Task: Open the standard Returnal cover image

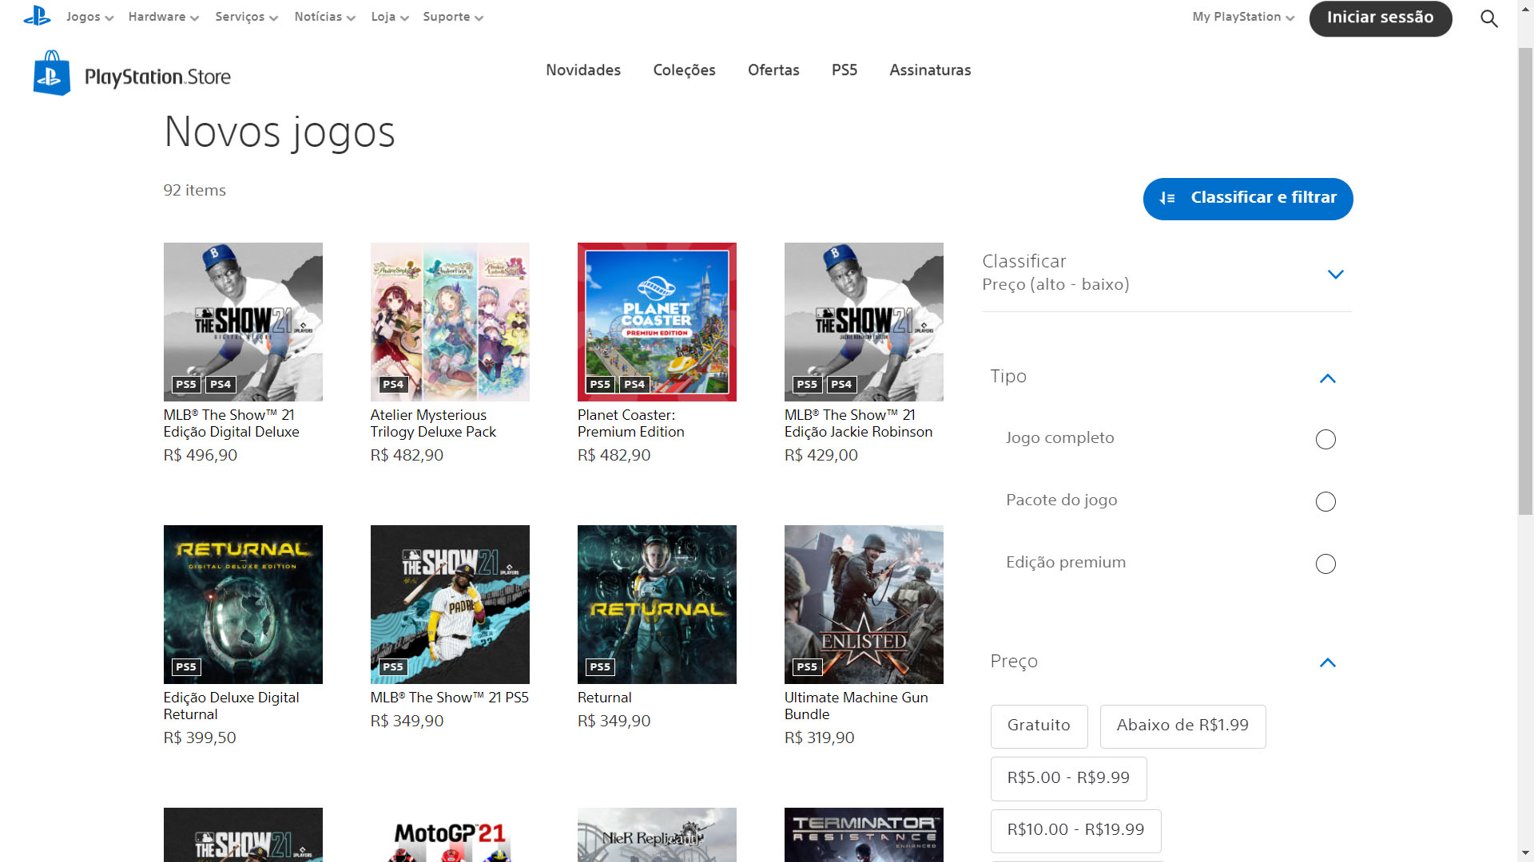Action: (657, 604)
